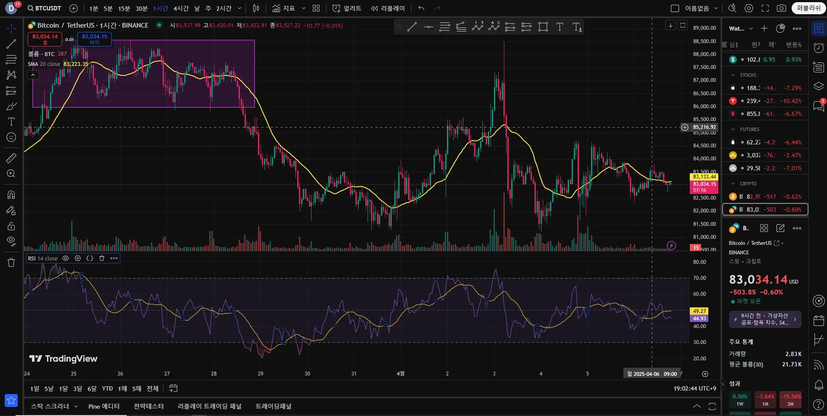Open chart settings hexagon gear in top toolbar
Viewport: 827px width, 416px height.
point(749,8)
